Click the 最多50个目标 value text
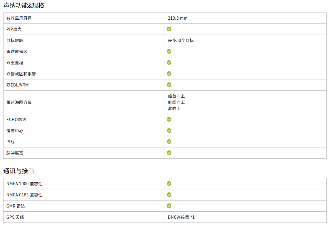This screenshot has height=231, width=331. click(x=181, y=40)
